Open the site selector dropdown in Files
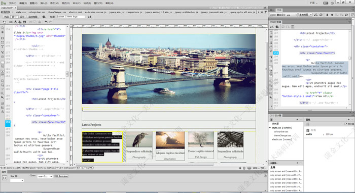 pyautogui.click(x=283, y=15)
